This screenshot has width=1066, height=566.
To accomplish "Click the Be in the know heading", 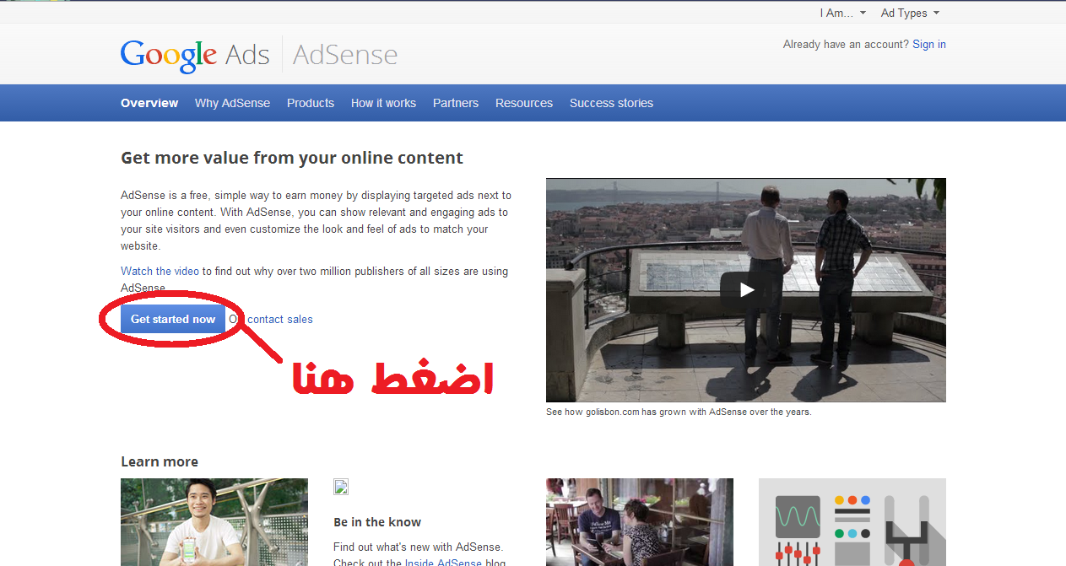I will (x=377, y=522).
